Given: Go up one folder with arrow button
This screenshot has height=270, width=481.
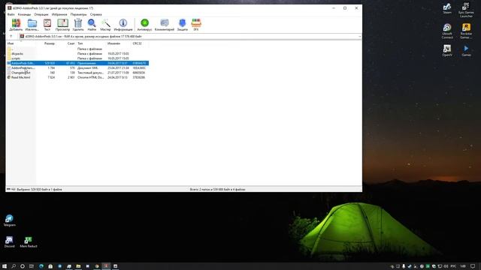Looking at the screenshot, I should pyautogui.click(x=11, y=37).
